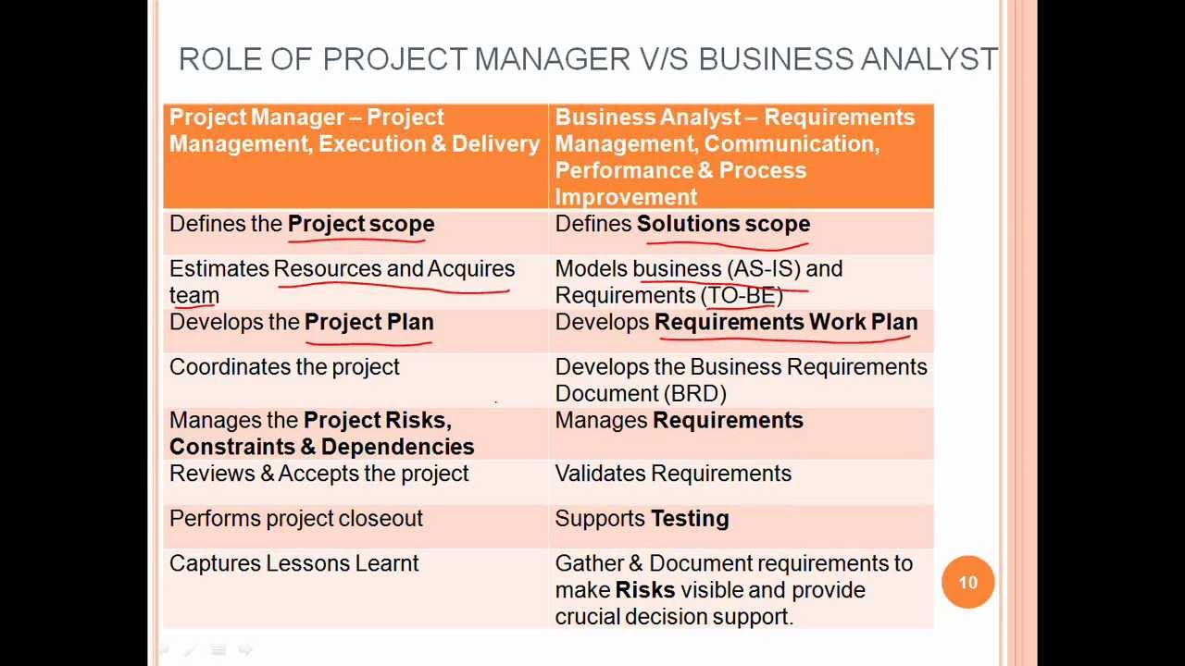Click "Reviews & Accepts the project" text

click(x=319, y=474)
